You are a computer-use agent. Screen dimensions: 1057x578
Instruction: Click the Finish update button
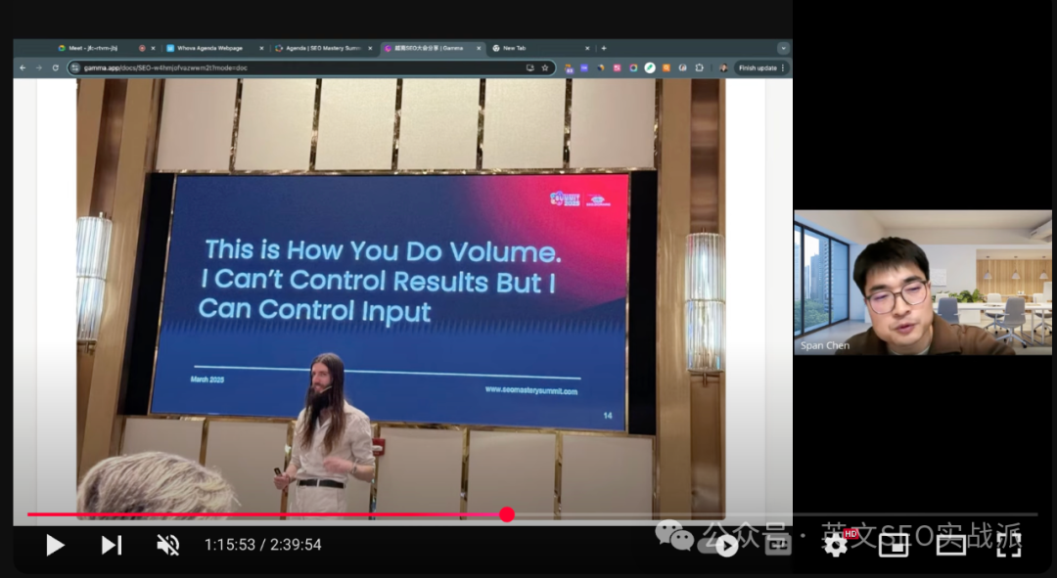758,68
